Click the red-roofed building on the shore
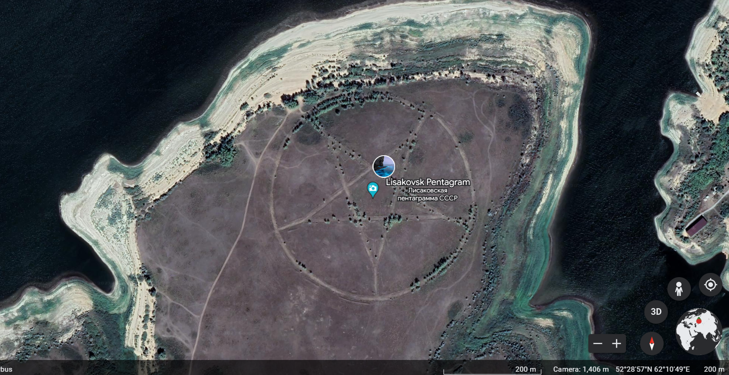This screenshot has height=375, width=729. click(695, 226)
